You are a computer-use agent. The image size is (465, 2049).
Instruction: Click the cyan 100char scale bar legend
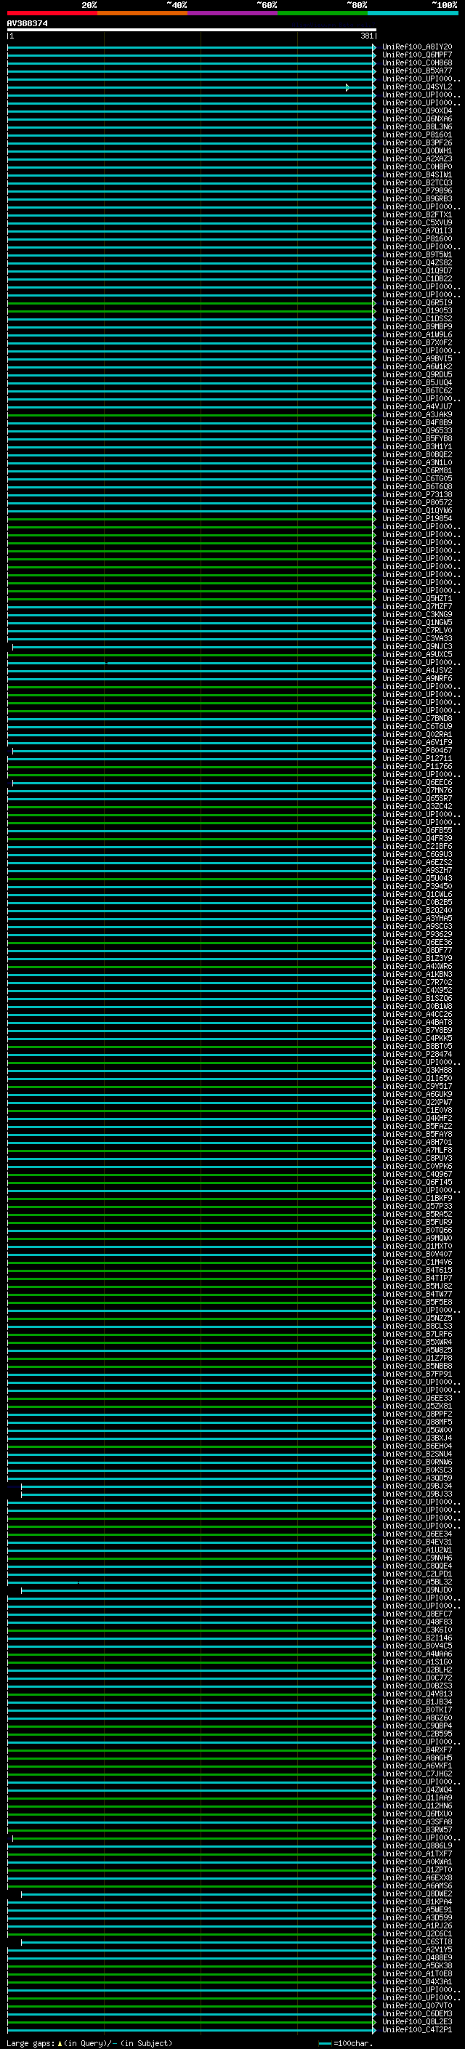coord(324,2042)
